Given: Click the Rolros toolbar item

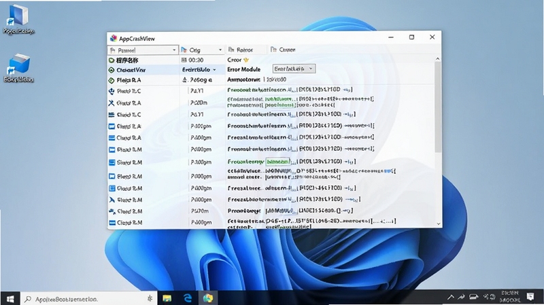Looking at the screenshot, I should [x=241, y=50].
